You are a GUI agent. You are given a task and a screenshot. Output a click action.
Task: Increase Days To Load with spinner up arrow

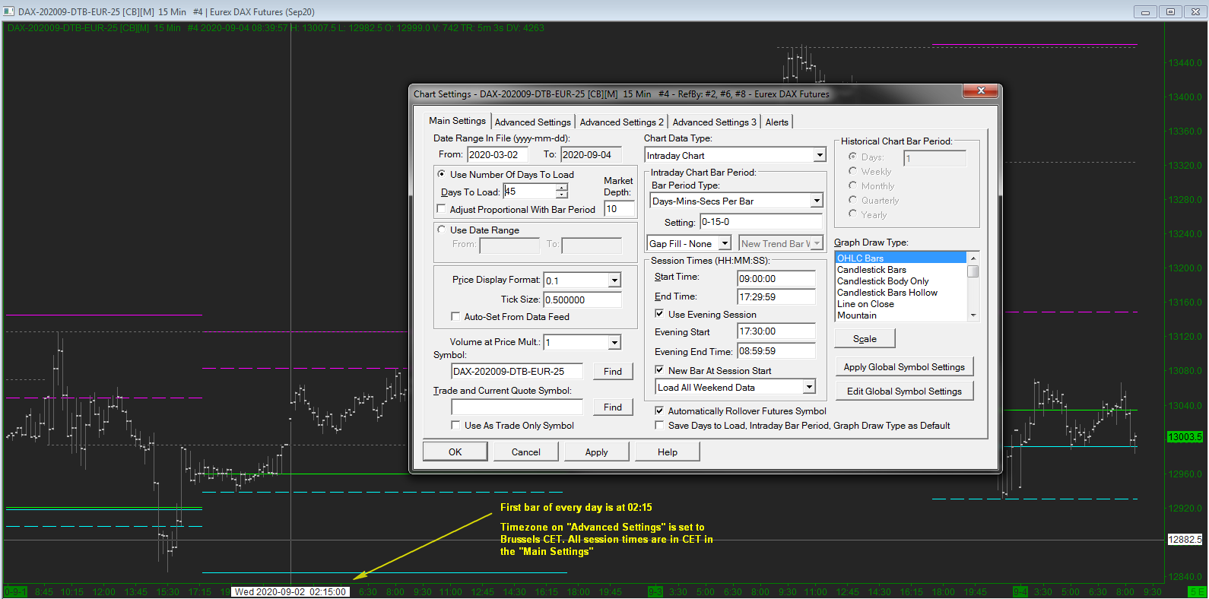click(562, 188)
